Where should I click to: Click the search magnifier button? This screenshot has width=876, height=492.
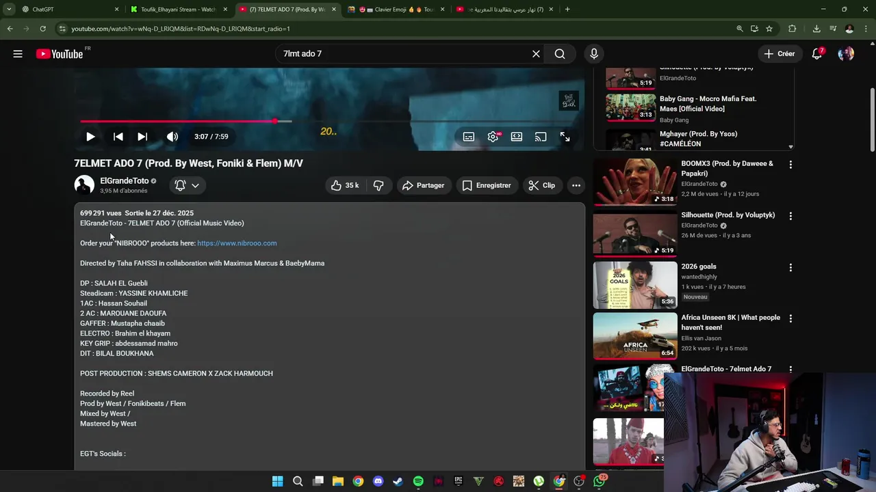[x=560, y=54]
